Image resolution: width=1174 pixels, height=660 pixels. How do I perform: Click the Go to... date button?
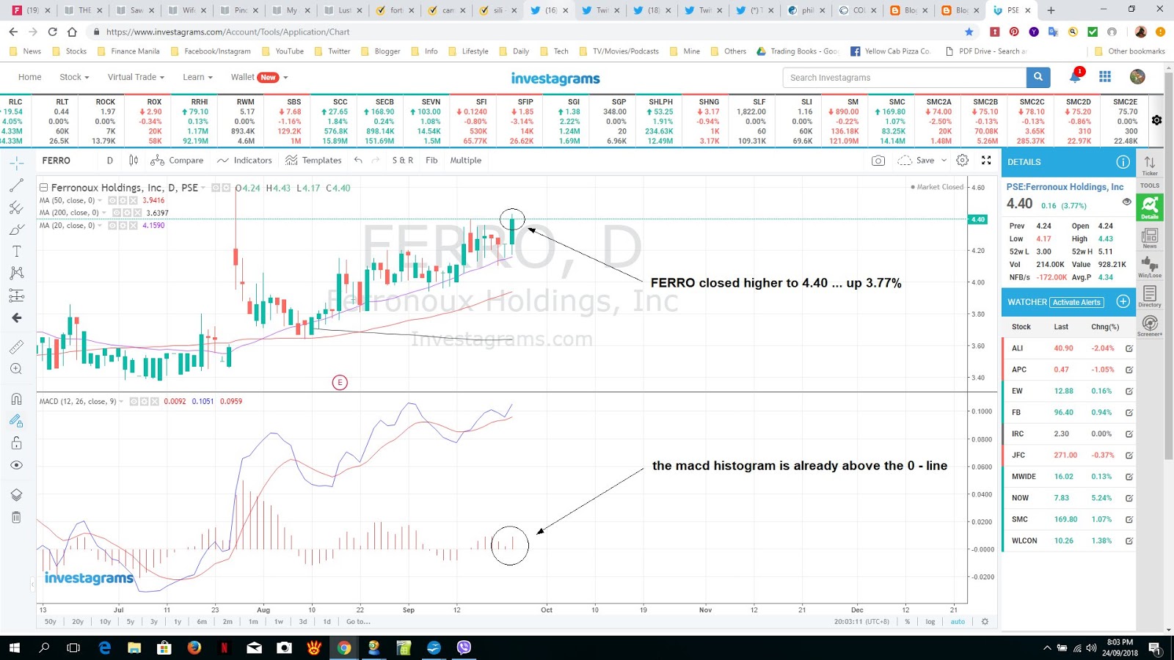click(358, 621)
